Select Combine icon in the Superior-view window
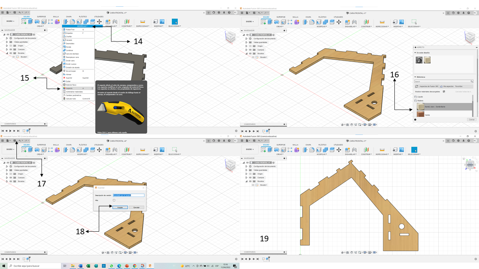This screenshot has height=269, width=479. [325, 150]
